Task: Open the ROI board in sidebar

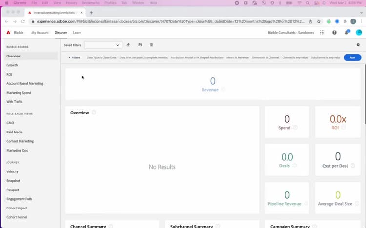Action: point(9,75)
